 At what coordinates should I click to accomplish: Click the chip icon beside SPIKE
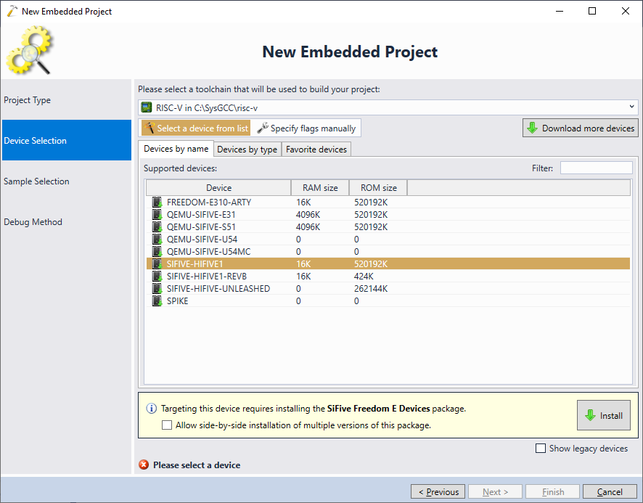pos(157,300)
